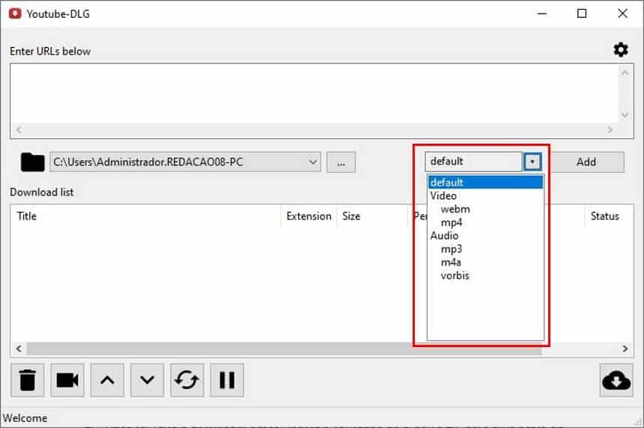The image size is (644, 428).
Task: Click URL box scroll up arrow
Action: pyautogui.click(x=625, y=73)
